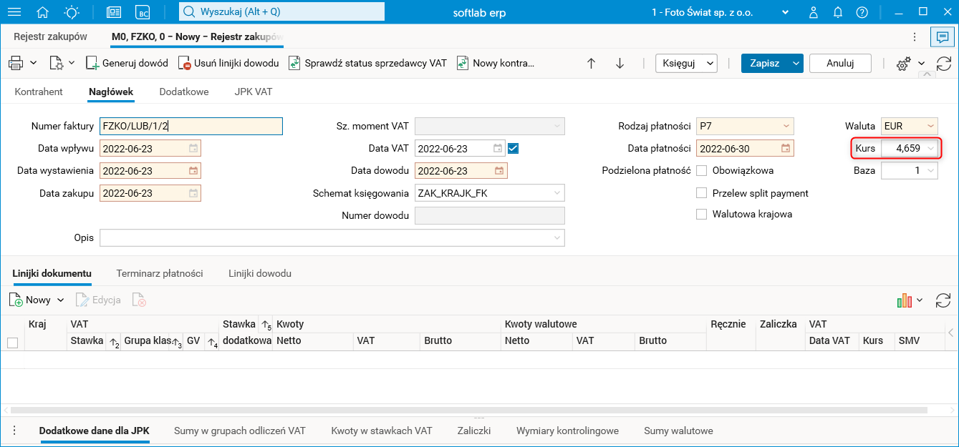
Task: Move to previous record with up arrow
Action: pyautogui.click(x=591, y=63)
